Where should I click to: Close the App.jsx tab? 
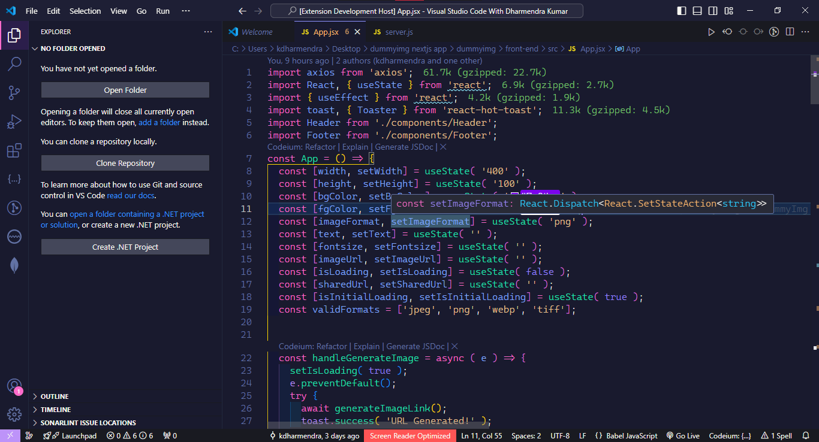pyautogui.click(x=358, y=32)
